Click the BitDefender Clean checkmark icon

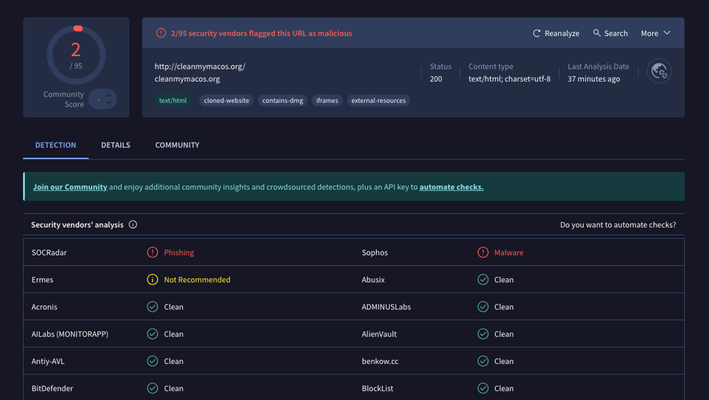click(152, 388)
